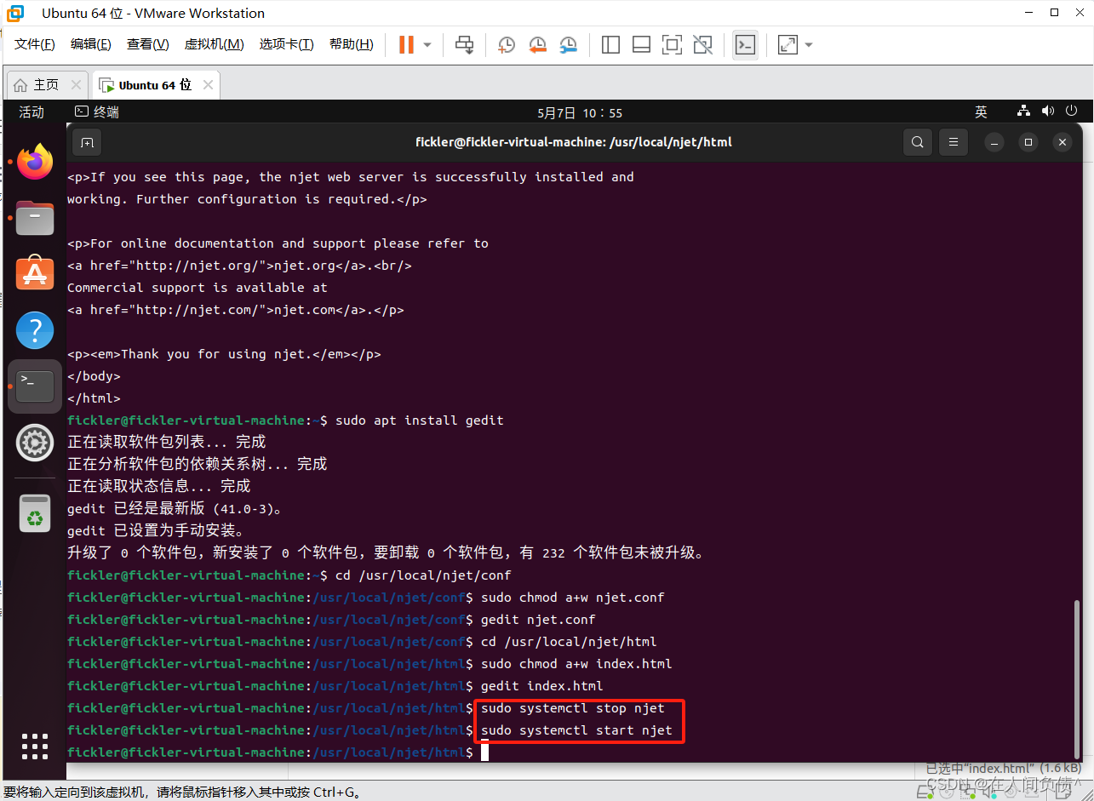This screenshot has width=1094, height=801.
Task: Click the terminal vertical scrollbar
Action: point(1077,678)
